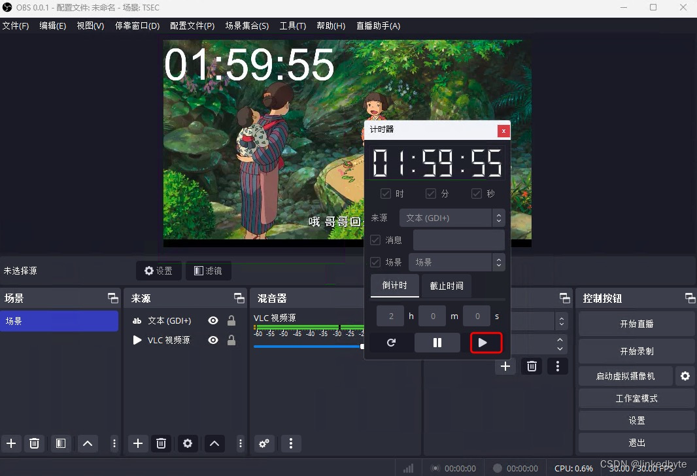Open the 场景集合(S) menu
Image resolution: width=697 pixels, height=476 pixels.
pyautogui.click(x=247, y=25)
